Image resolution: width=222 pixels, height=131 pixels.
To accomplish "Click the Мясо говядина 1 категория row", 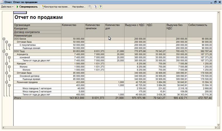I will pos(113,88).
